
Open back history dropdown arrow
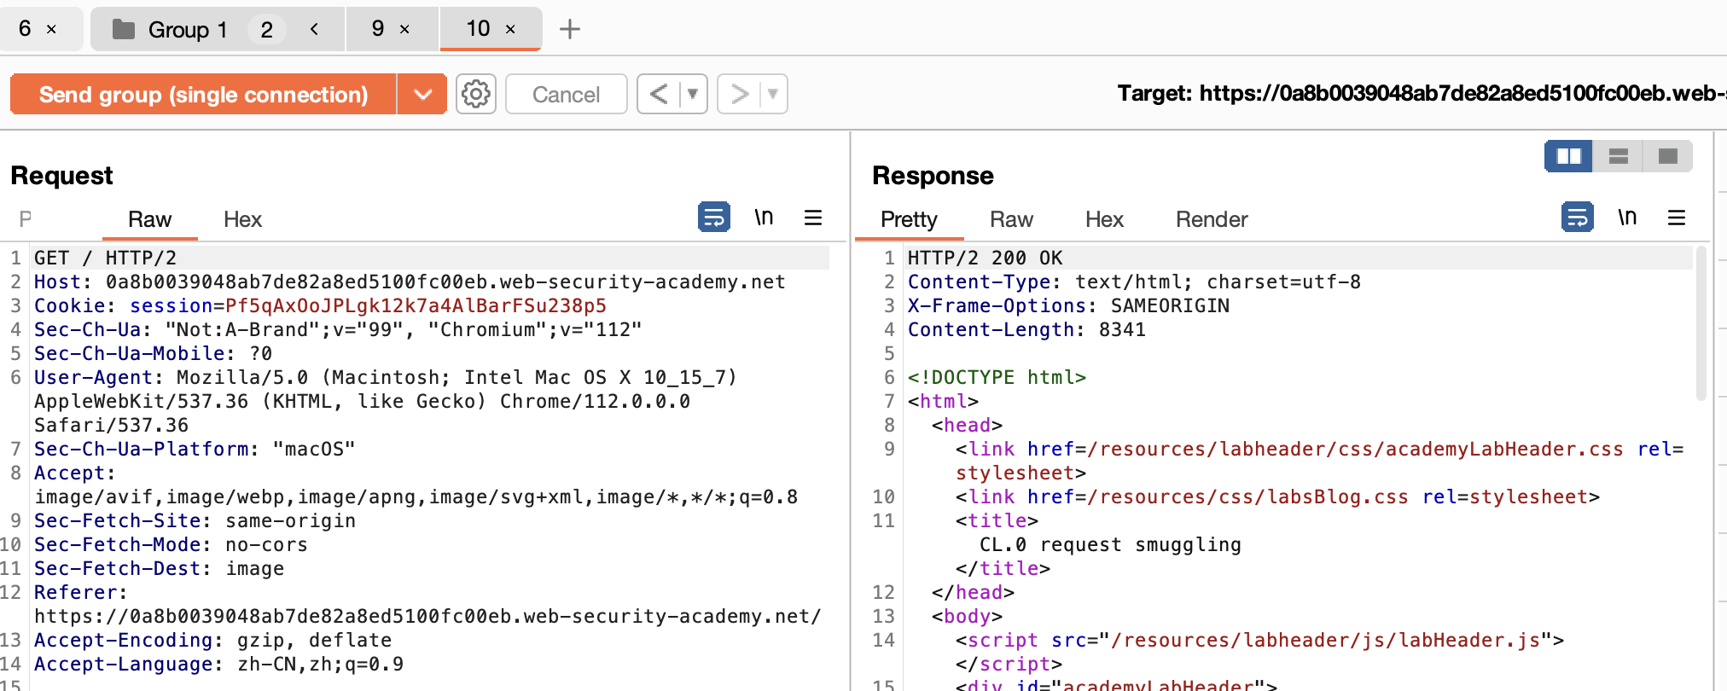[x=693, y=94]
